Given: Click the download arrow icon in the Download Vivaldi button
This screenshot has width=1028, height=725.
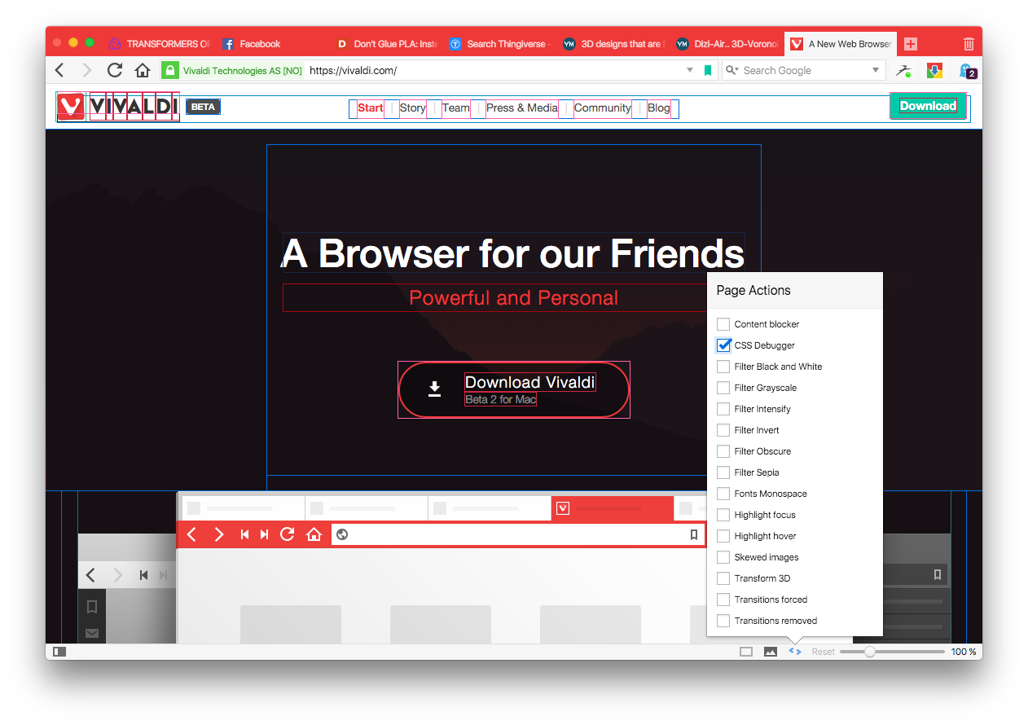Looking at the screenshot, I should (435, 389).
